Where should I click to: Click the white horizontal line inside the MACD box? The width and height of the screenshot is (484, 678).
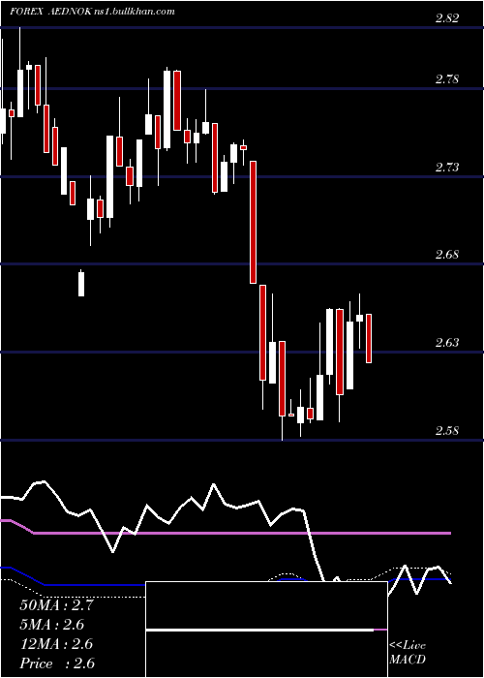point(259,631)
